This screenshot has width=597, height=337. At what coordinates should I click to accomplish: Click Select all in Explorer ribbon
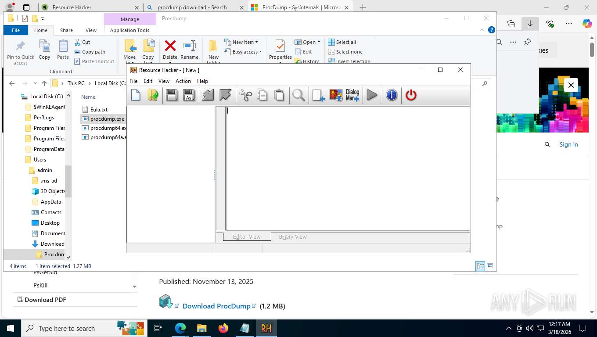[x=342, y=42]
